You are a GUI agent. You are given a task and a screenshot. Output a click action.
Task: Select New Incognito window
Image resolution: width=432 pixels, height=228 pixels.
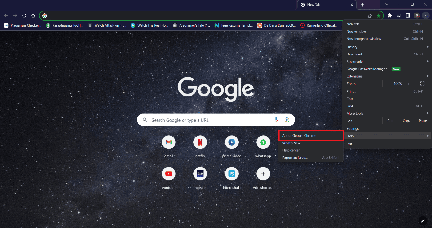click(387, 39)
